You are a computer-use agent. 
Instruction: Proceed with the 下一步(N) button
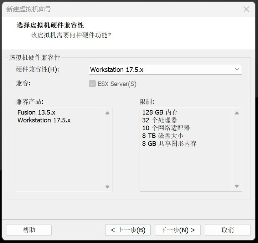[178, 230]
